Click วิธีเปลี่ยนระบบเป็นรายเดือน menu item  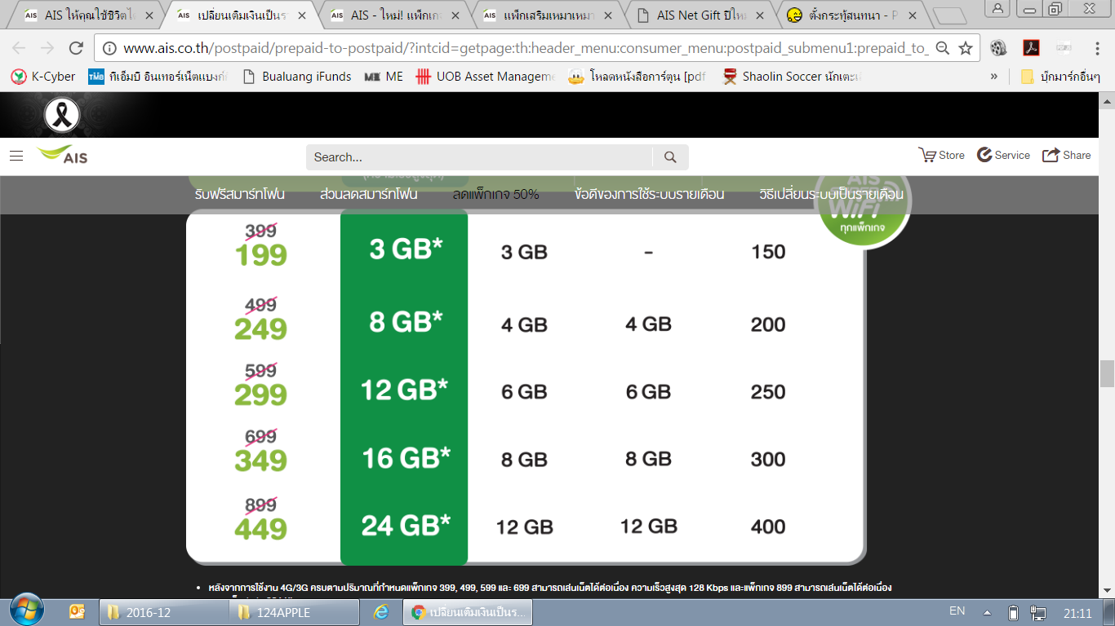831,195
